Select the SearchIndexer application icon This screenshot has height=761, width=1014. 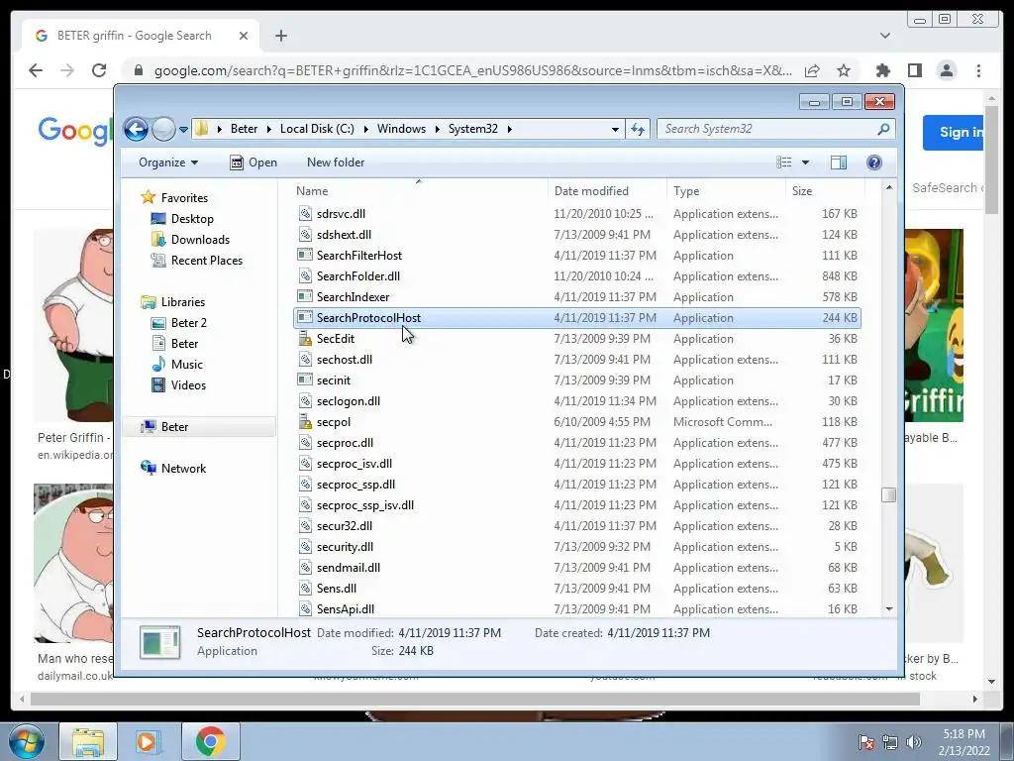pyautogui.click(x=305, y=296)
